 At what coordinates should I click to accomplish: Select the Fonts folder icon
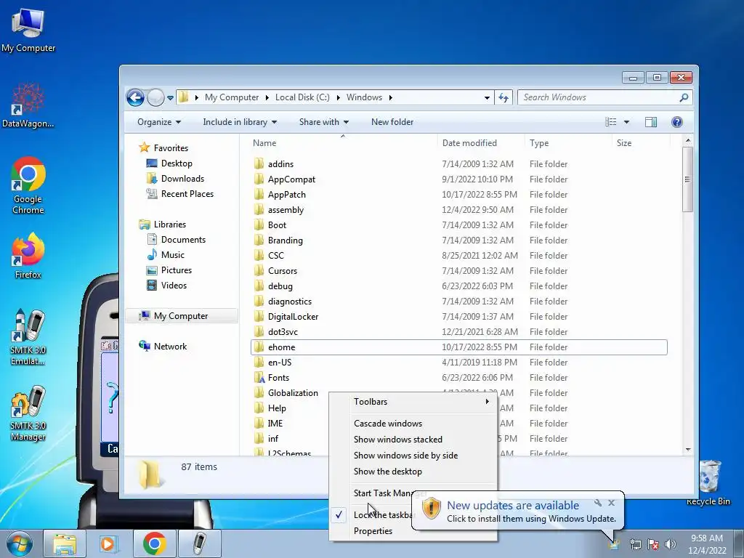[x=259, y=378]
